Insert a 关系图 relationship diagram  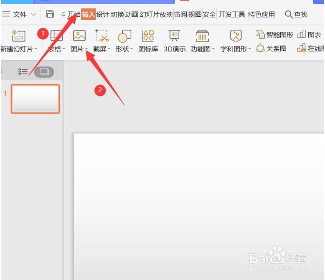271,48
